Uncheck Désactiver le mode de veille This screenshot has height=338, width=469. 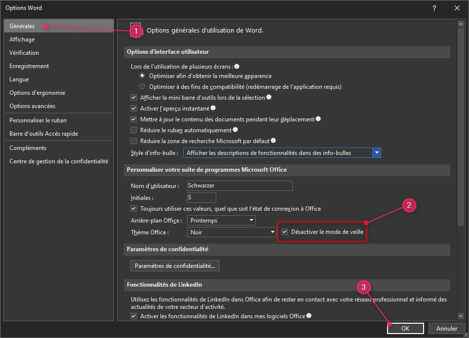pyautogui.click(x=285, y=231)
